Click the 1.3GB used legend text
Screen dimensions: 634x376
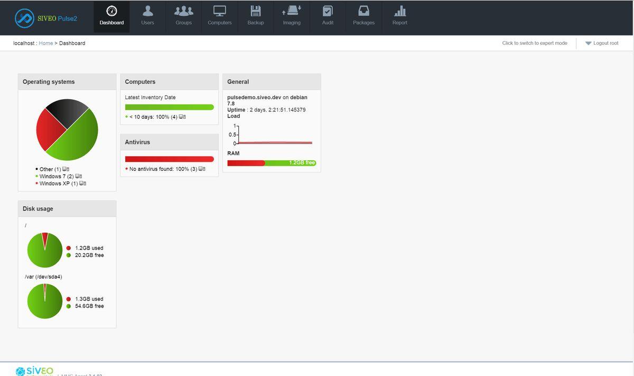tap(89, 299)
